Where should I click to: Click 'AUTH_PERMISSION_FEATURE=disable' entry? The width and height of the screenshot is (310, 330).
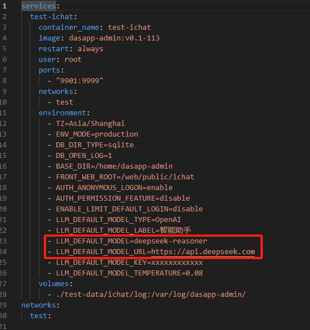pyautogui.click(x=123, y=198)
